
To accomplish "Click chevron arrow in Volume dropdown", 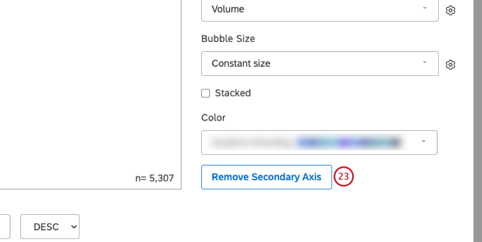I will [425, 9].
